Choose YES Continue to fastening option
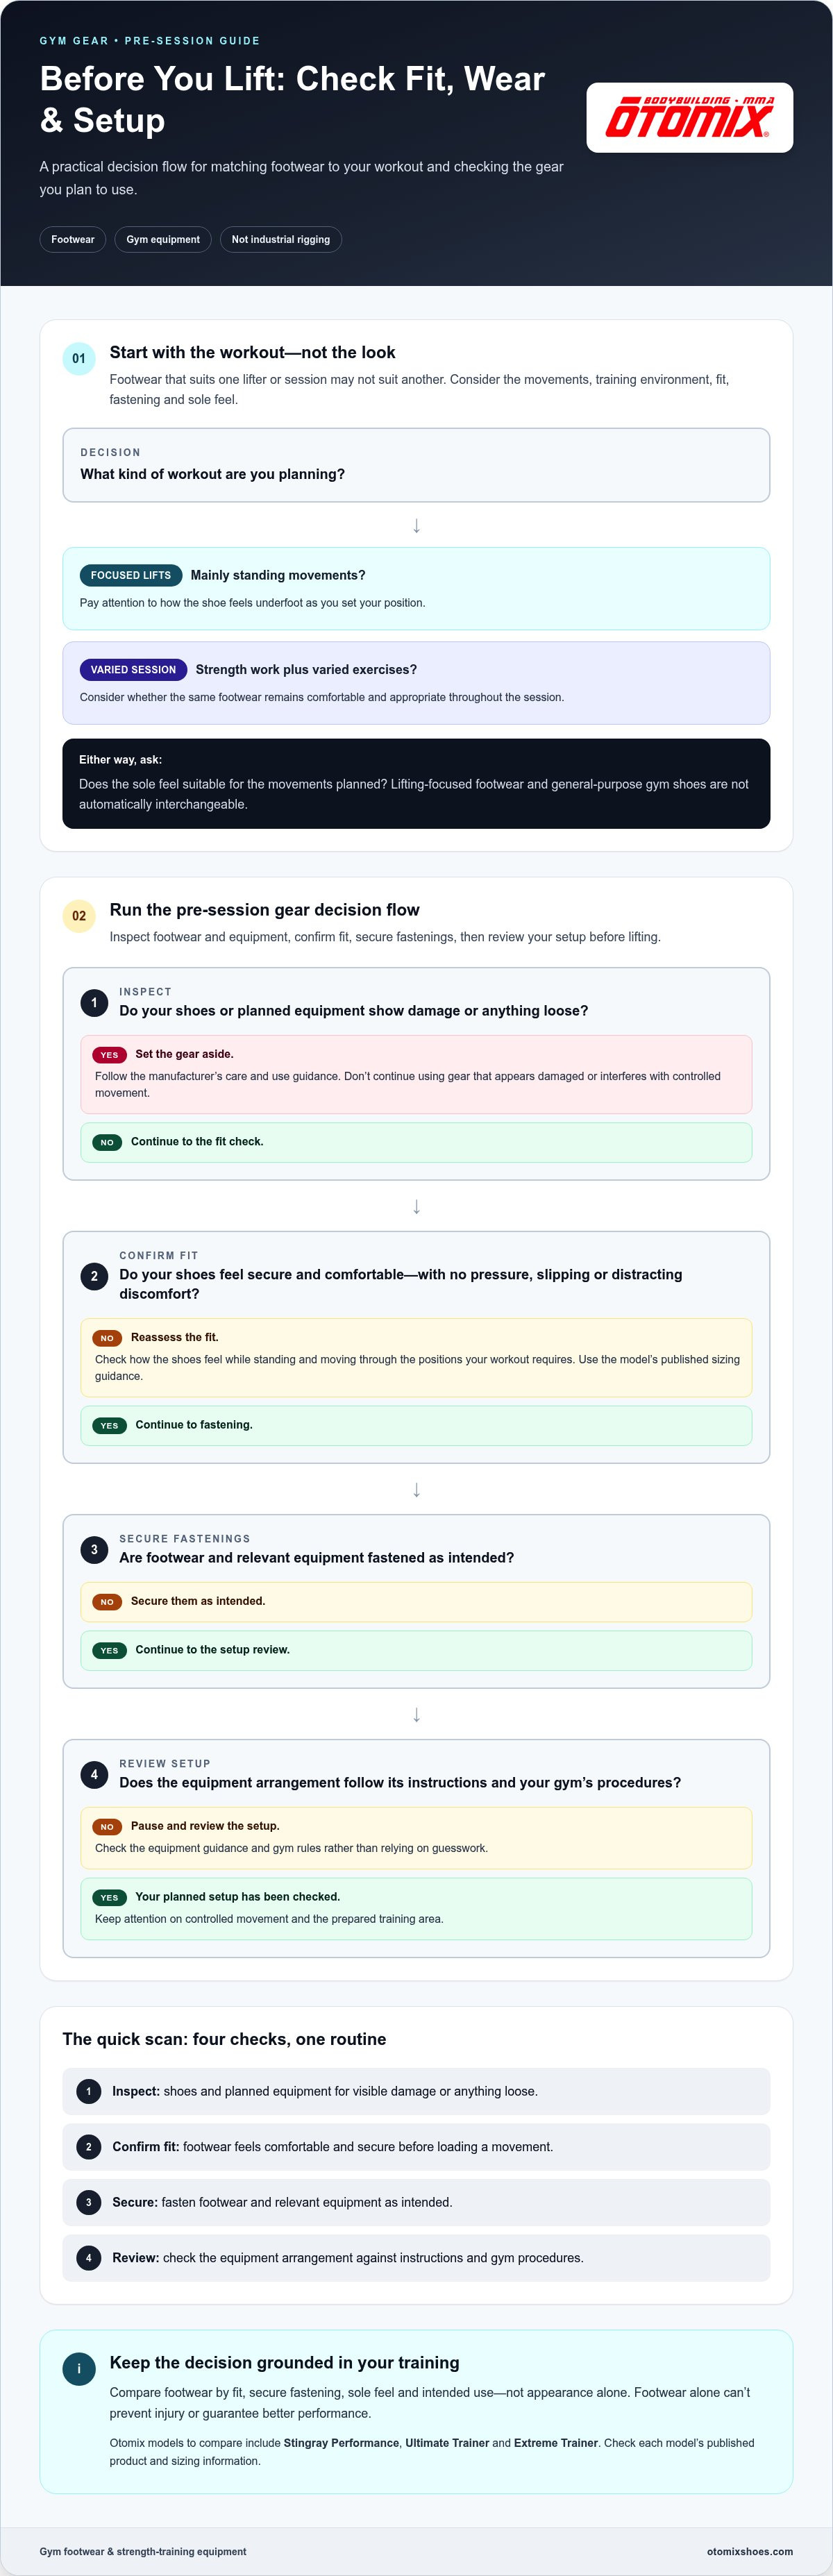This screenshot has height=2576, width=833. coord(416,1425)
